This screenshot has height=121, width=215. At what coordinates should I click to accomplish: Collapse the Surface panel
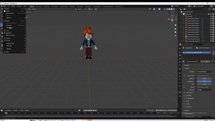[x=186, y=68]
